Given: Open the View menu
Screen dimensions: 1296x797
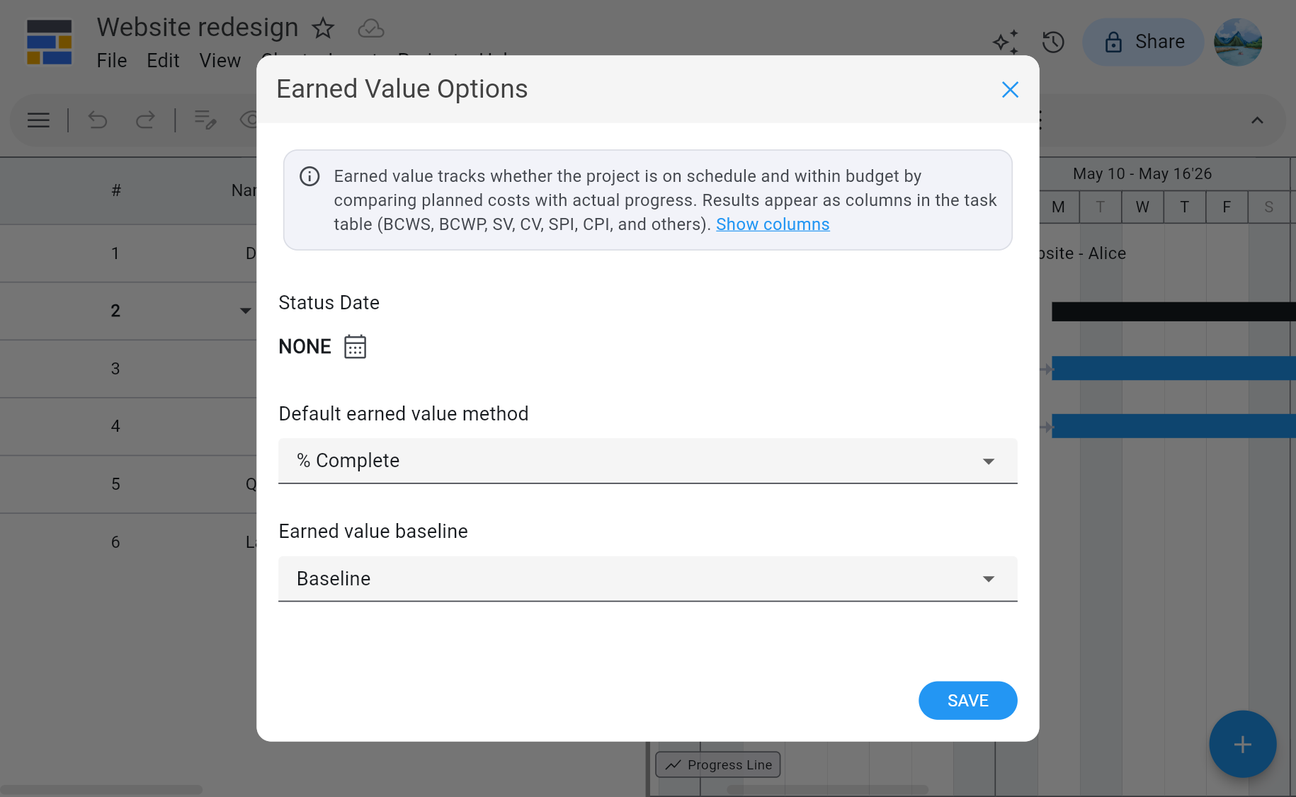Looking at the screenshot, I should pyautogui.click(x=220, y=60).
